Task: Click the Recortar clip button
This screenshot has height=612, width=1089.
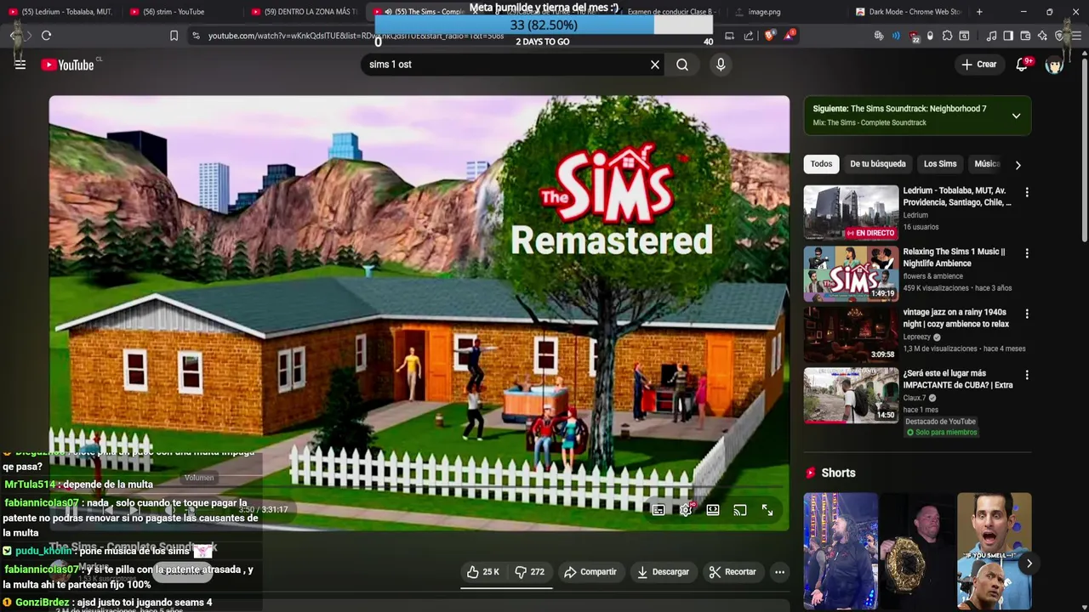Action: [x=733, y=572]
